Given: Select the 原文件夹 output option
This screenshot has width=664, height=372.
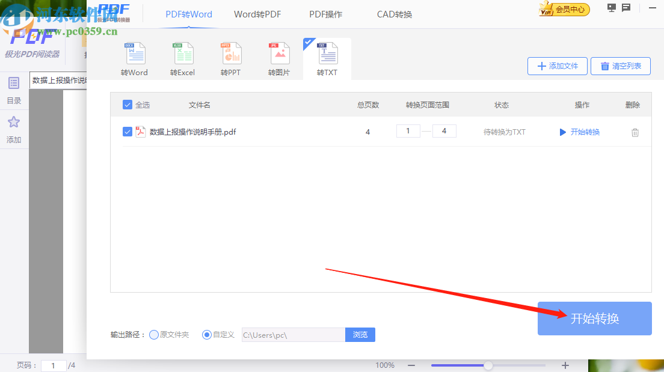Looking at the screenshot, I should click(x=155, y=335).
